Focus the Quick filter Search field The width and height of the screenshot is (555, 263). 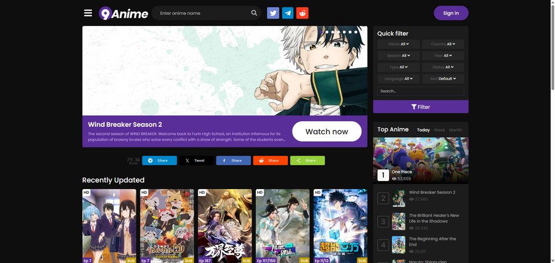pos(421,91)
